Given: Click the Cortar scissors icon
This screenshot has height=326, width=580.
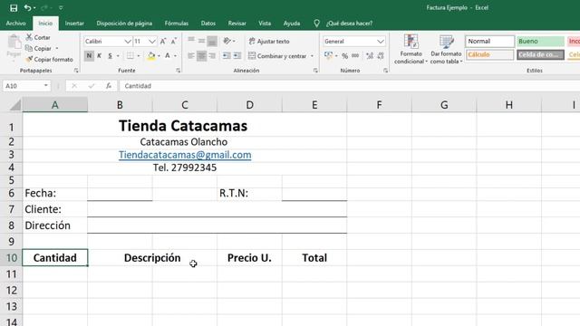Looking at the screenshot, I should click(29, 37).
